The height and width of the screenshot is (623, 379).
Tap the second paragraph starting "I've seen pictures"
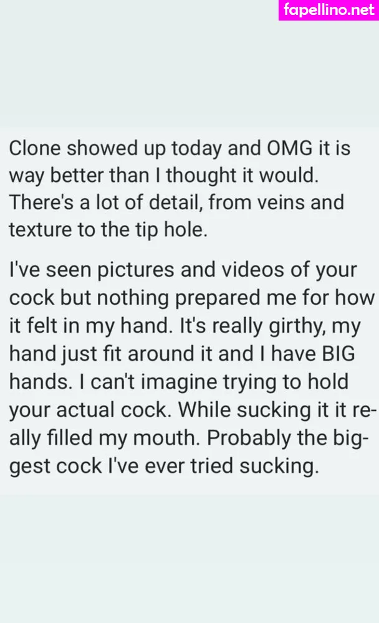[192, 368]
